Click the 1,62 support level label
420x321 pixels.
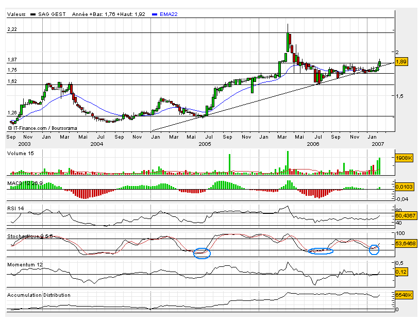[12, 81]
